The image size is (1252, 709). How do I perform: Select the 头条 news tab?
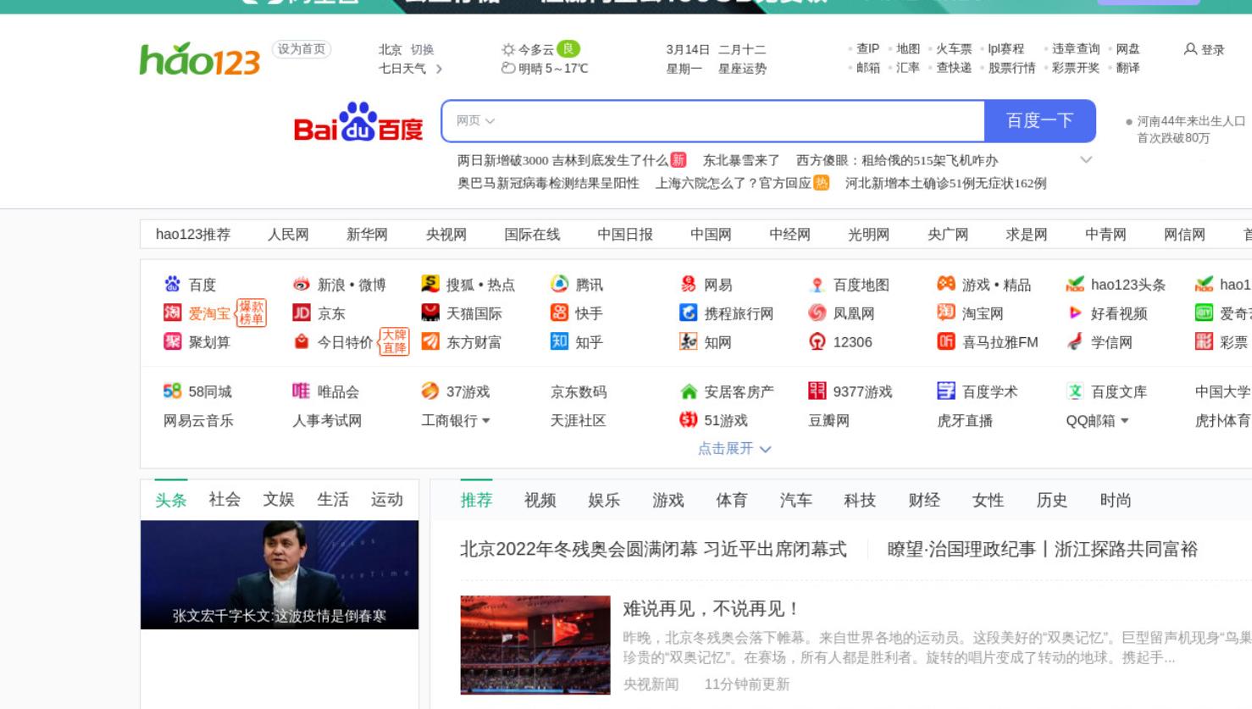click(x=171, y=500)
